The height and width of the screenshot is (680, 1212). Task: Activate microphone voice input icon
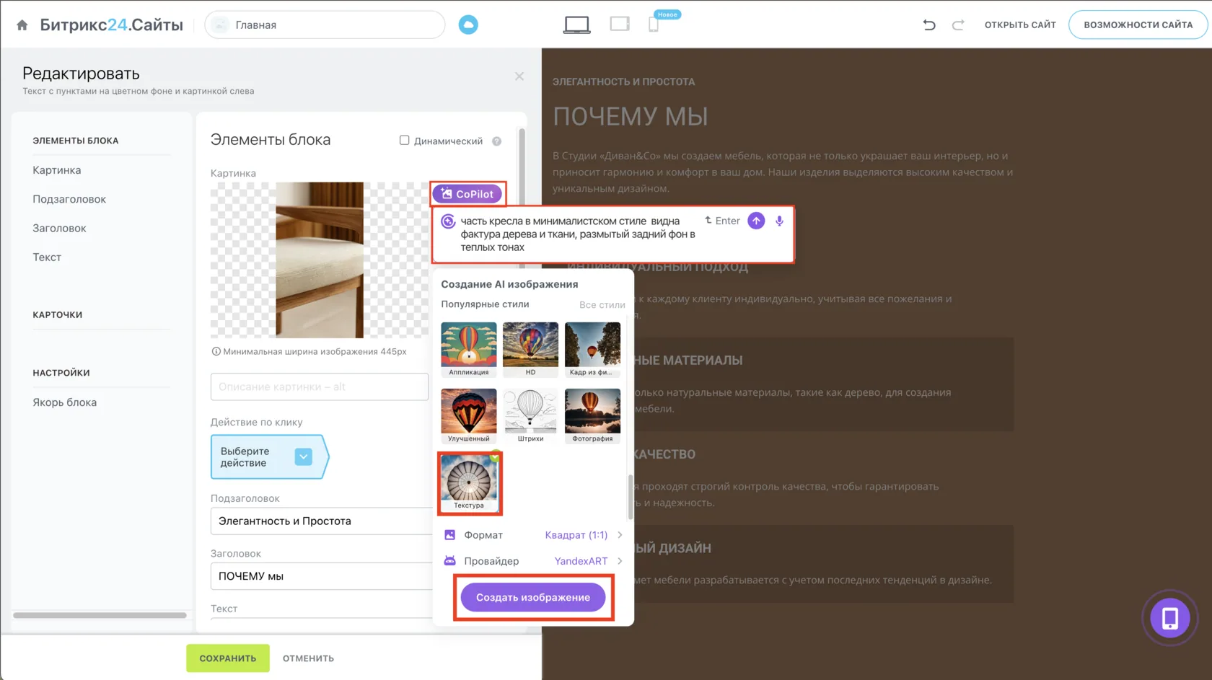pos(779,221)
